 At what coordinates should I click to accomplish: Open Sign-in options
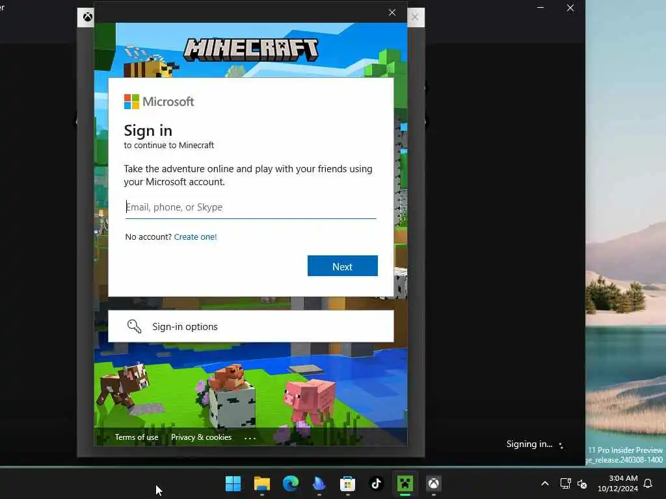pos(250,326)
